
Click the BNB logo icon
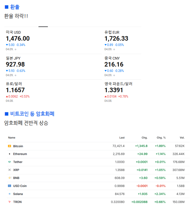tap(9, 178)
